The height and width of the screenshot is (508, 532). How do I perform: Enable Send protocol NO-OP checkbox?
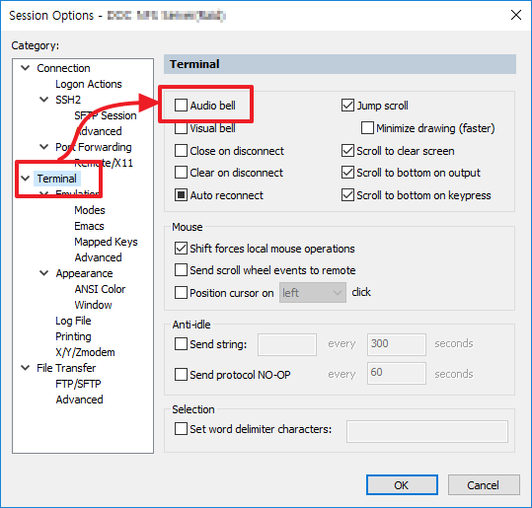[181, 375]
